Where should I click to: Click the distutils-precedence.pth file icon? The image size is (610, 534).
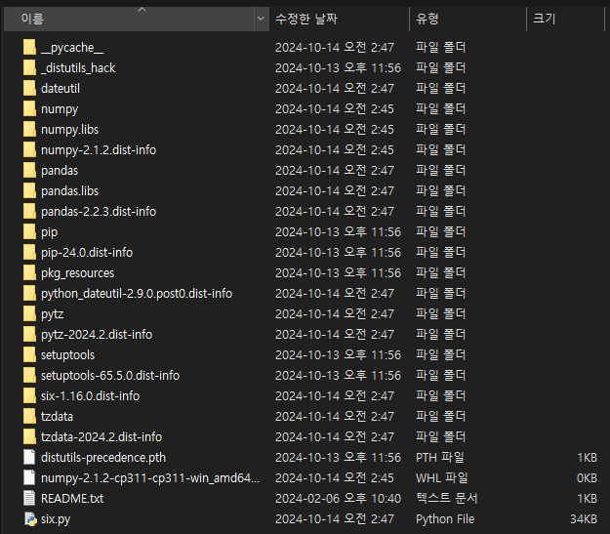(x=29, y=457)
